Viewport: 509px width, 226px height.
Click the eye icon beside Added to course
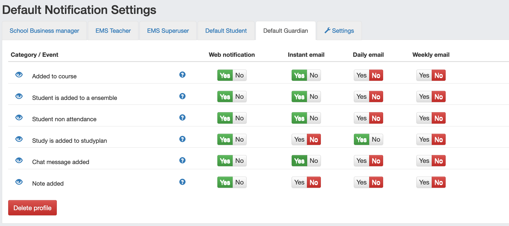pyautogui.click(x=19, y=75)
